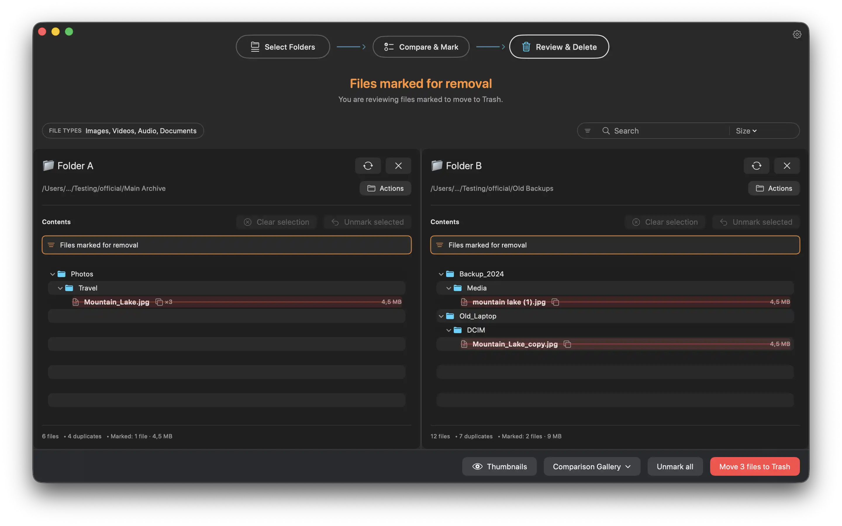Refresh Folder A with the reload icon
The width and height of the screenshot is (842, 526).
368,166
